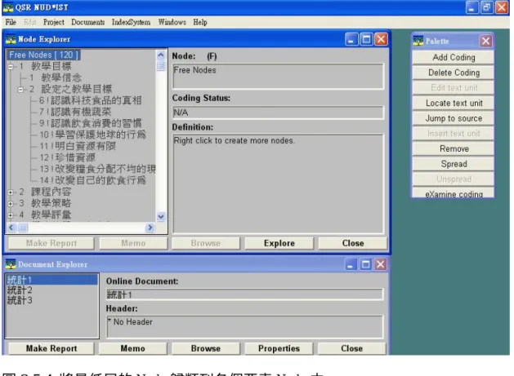514x376 pixels.
Task: Click scroll up arrow in node tree
Action: point(161,55)
